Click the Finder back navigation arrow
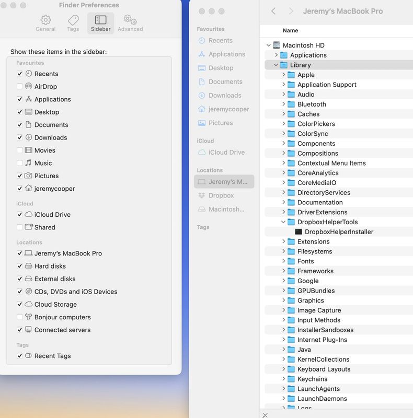Viewport: 413px width, 418px height. coord(273,11)
